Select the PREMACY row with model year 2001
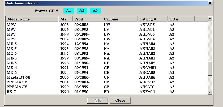This screenshot has width=223, height=107. pos(107,82)
